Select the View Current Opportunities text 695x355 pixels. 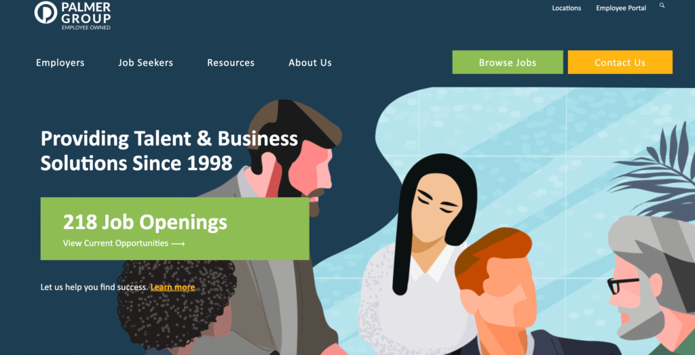[x=115, y=243]
